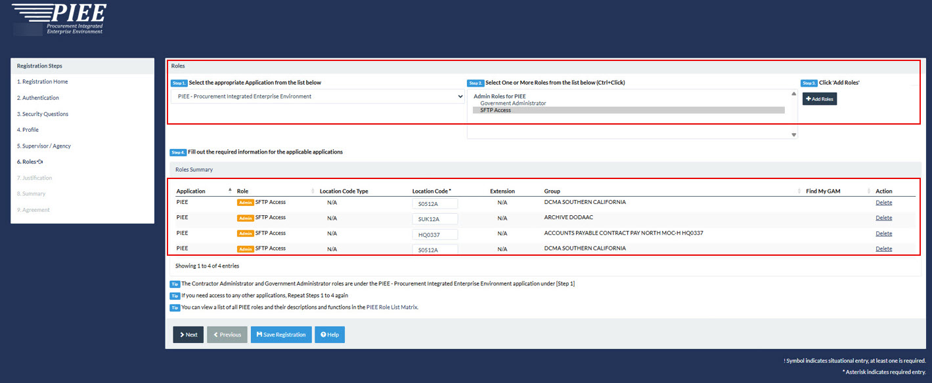Screen dimensions: 932x383
Task: Go to step 3 Security Questions
Action: 43,114
